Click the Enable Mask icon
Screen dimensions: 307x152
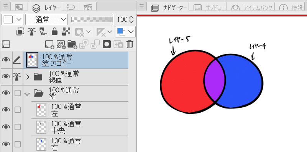click(80, 32)
